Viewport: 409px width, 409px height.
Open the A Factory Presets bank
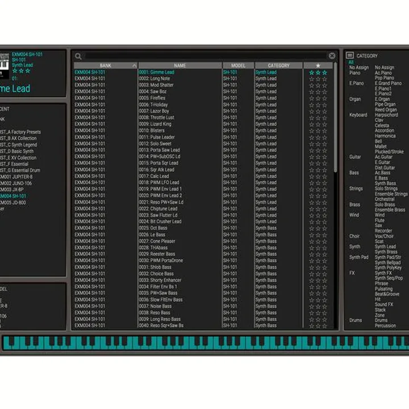point(20,132)
